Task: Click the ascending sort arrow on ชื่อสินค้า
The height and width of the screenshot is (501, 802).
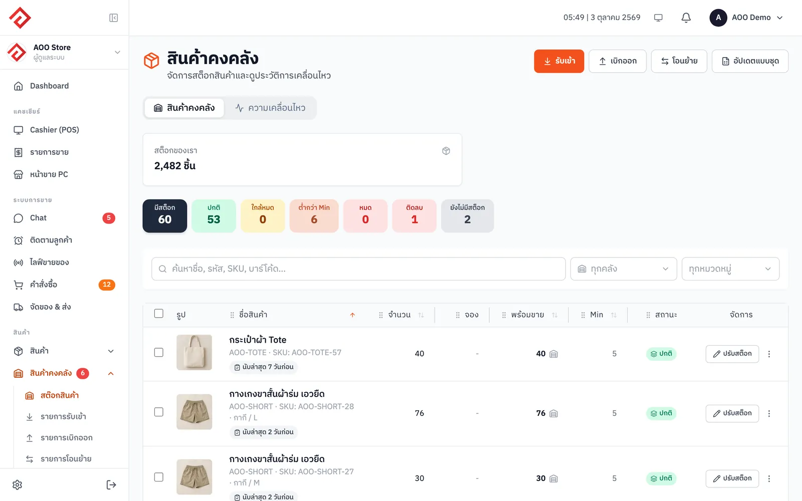Action: tap(352, 315)
